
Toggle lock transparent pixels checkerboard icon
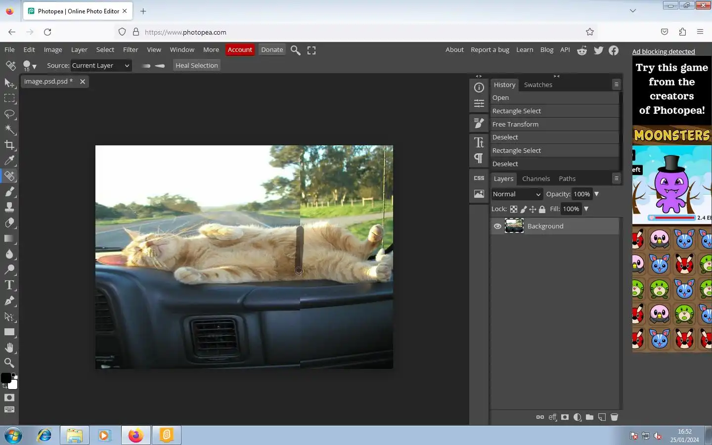[514, 209]
